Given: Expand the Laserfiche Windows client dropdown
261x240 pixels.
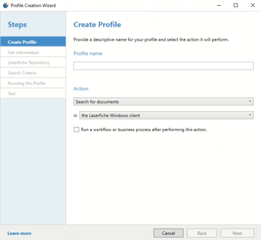Looking at the screenshot, I should point(166,115).
